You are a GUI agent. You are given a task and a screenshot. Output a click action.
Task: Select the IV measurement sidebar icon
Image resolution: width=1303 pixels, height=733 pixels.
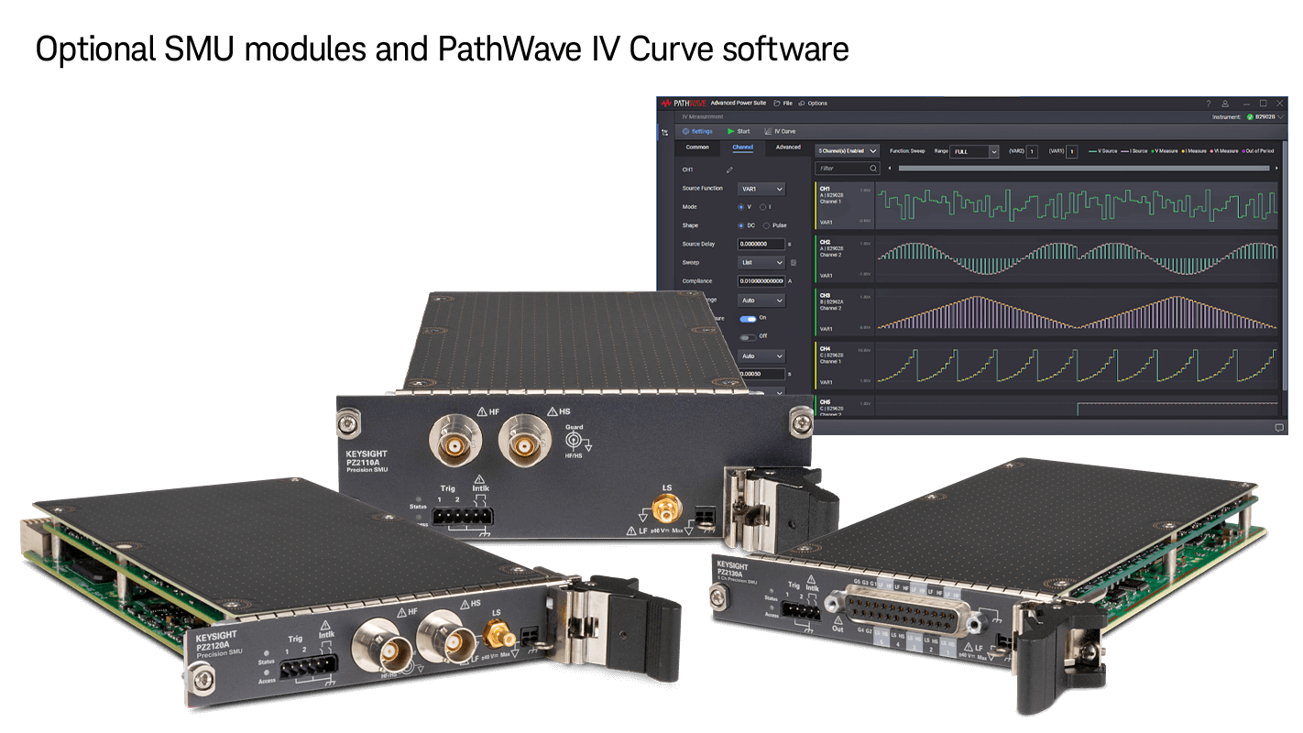[x=664, y=132]
